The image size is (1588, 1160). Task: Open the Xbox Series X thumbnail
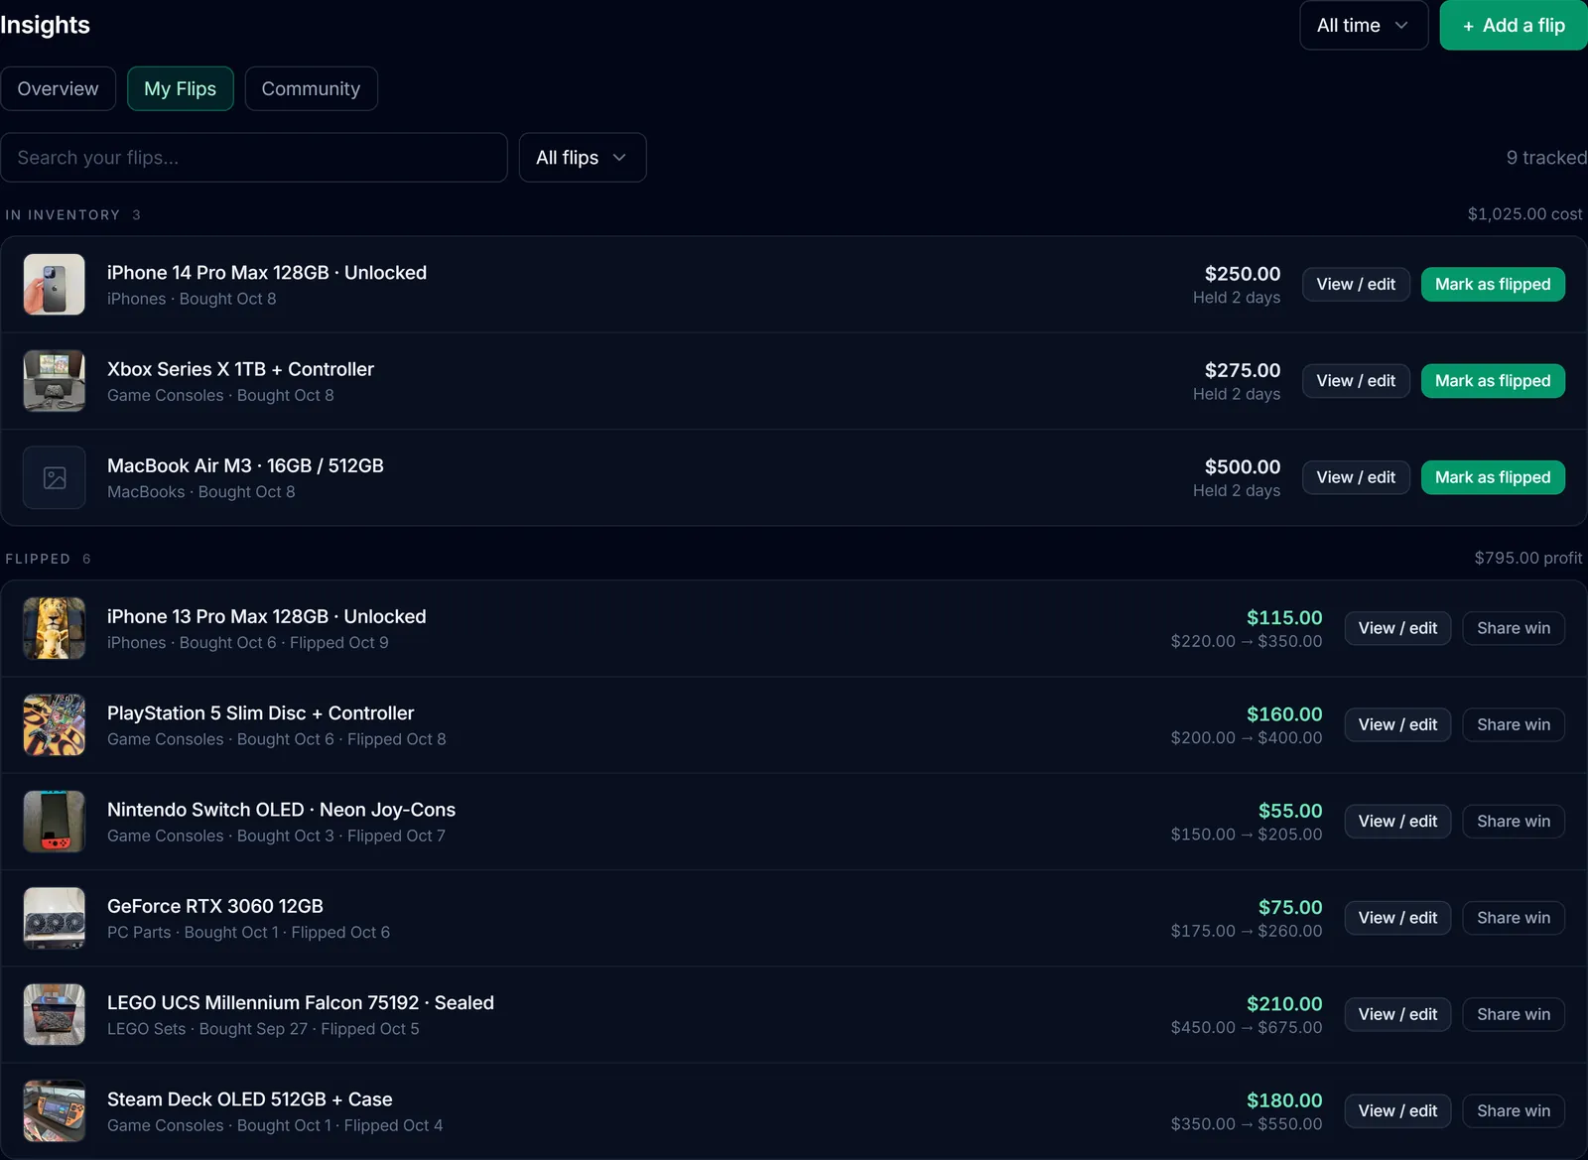[55, 381]
